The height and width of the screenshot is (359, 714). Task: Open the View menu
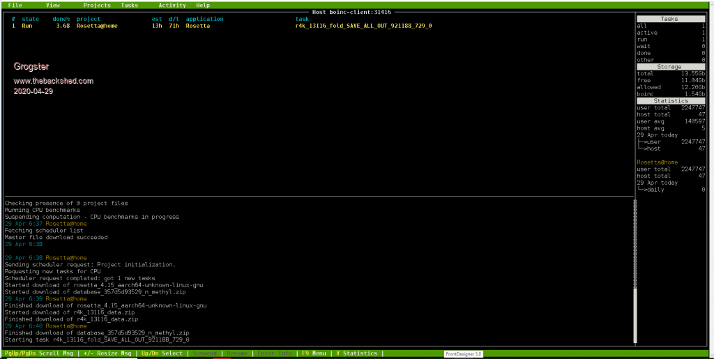pos(52,5)
